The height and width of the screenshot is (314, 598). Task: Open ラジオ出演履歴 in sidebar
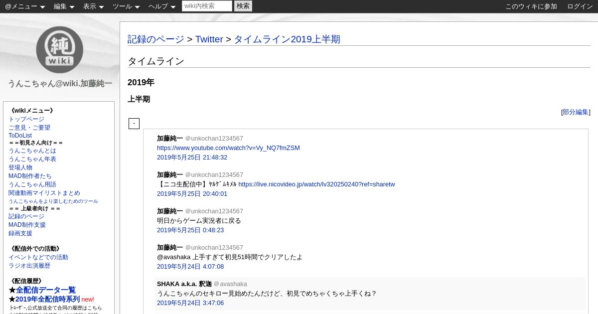pyautogui.click(x=29, y=266)
